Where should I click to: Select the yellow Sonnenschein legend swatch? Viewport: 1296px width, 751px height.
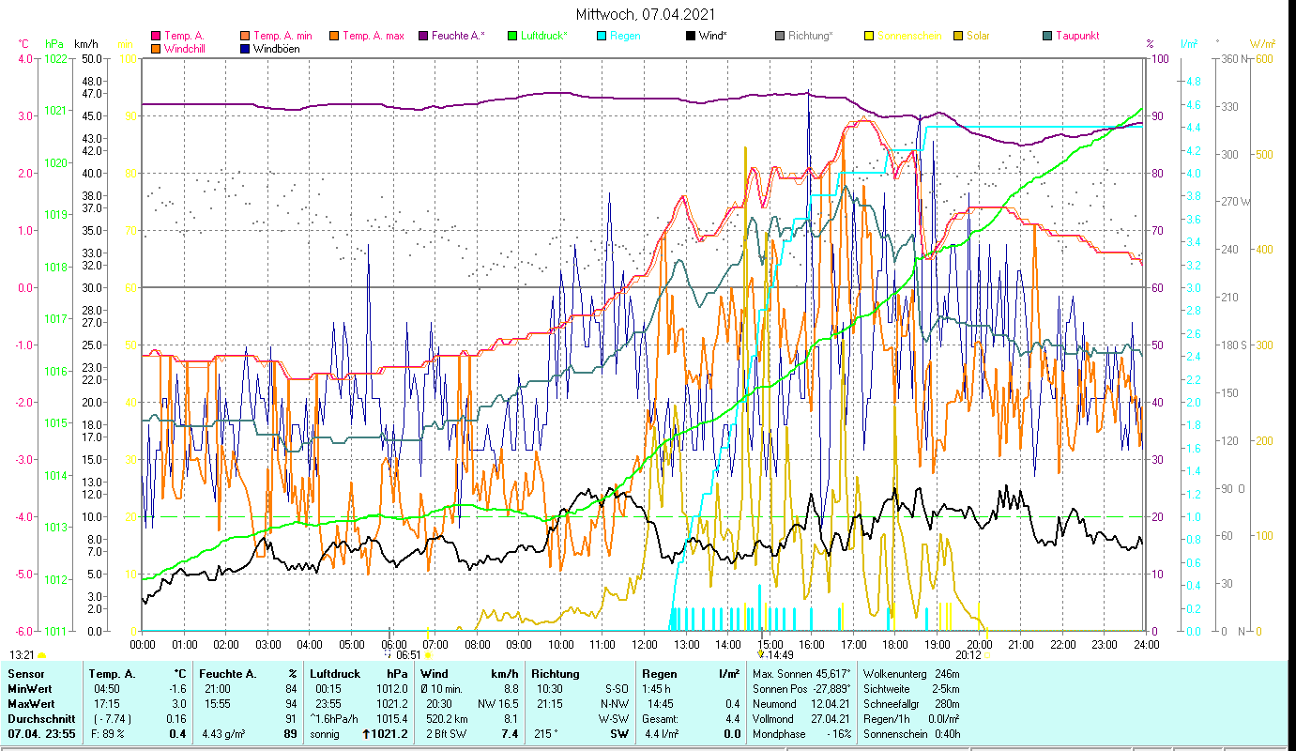click(x=869, y=36)
